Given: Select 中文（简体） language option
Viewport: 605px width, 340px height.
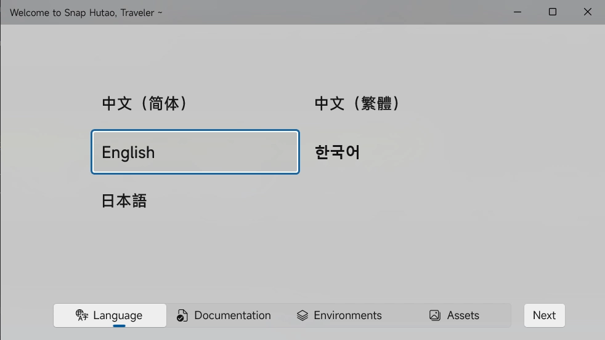Looking at the screenshot, I should coord(195,103).
